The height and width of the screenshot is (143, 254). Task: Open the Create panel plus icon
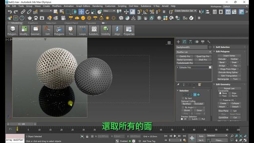click(178, 42)
